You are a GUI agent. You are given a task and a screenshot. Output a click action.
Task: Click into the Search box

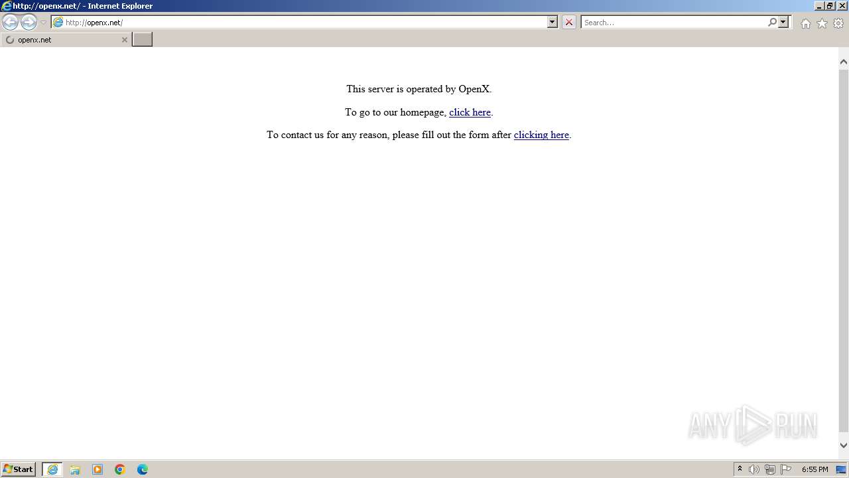[x=673, y=23]
